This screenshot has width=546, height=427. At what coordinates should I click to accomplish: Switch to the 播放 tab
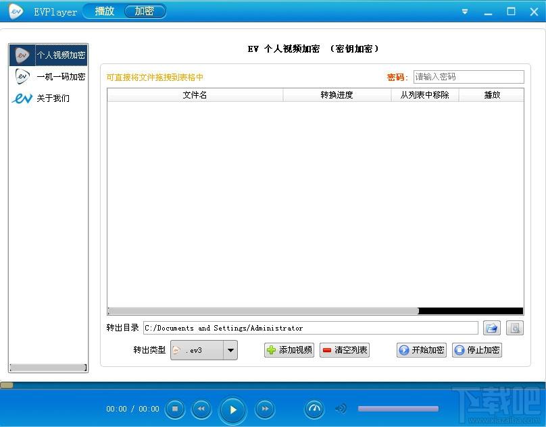coord(105,11)
